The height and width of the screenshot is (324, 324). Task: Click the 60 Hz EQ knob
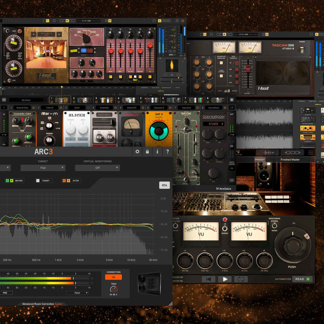tap(185, 261)
